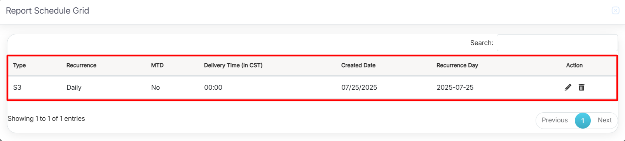This screenshot has height=141, width=625.
Task: Delete the S3 schedule with trash icon
Action: 581,87
